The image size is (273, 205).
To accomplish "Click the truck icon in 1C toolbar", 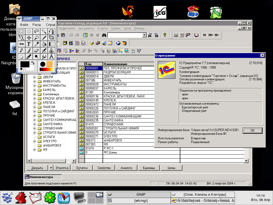I will tap(98, 43).
